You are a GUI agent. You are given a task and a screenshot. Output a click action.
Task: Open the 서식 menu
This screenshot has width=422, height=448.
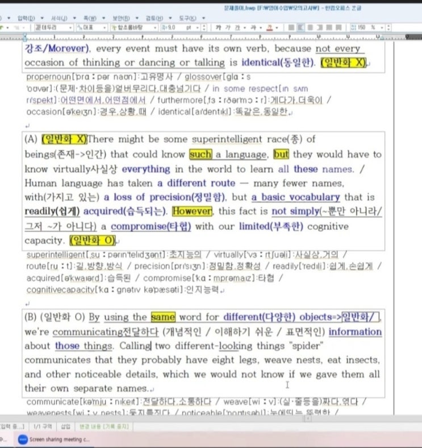click(x=60, y=17)
